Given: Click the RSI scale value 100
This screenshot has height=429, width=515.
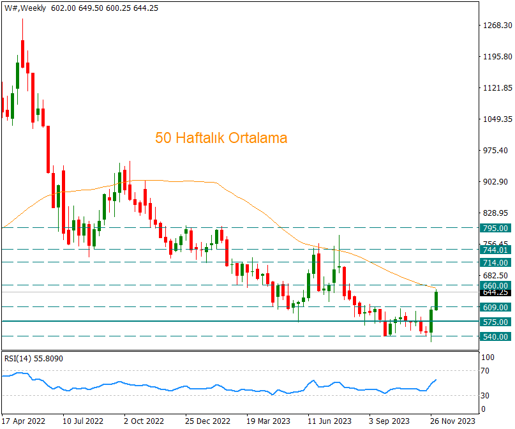Looking at the screenshot, I should pos(488,357).
